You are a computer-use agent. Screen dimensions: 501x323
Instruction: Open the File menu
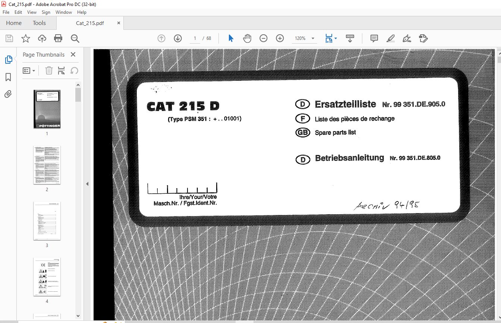[6, 12]
